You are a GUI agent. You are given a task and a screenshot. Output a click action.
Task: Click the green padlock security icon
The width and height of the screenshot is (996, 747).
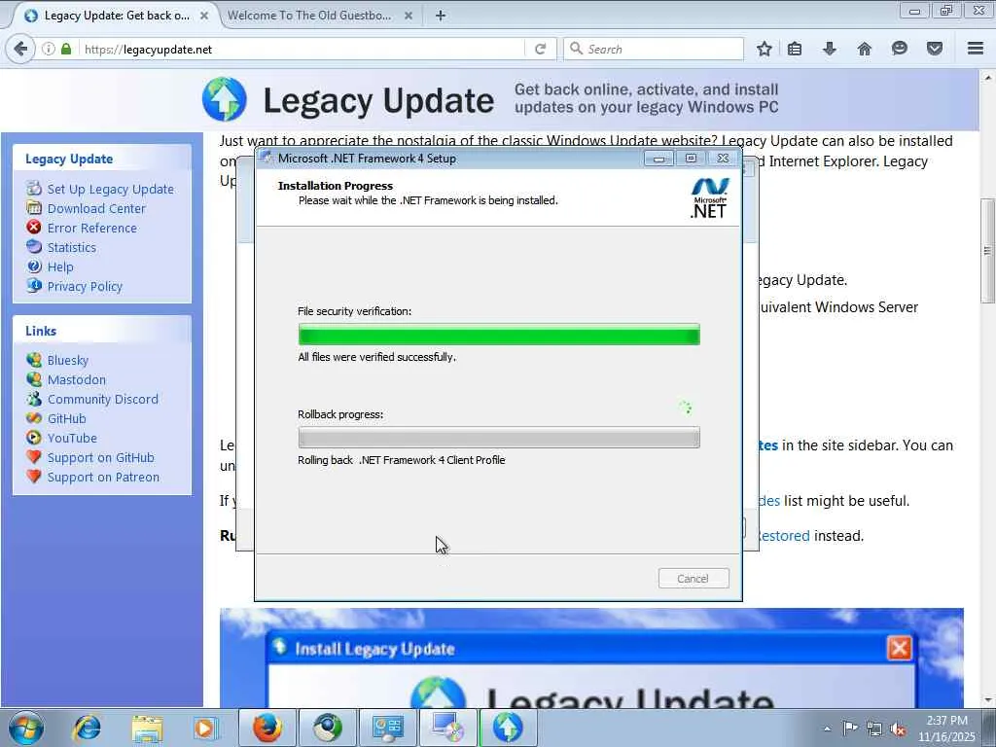(x=66, y=49)
